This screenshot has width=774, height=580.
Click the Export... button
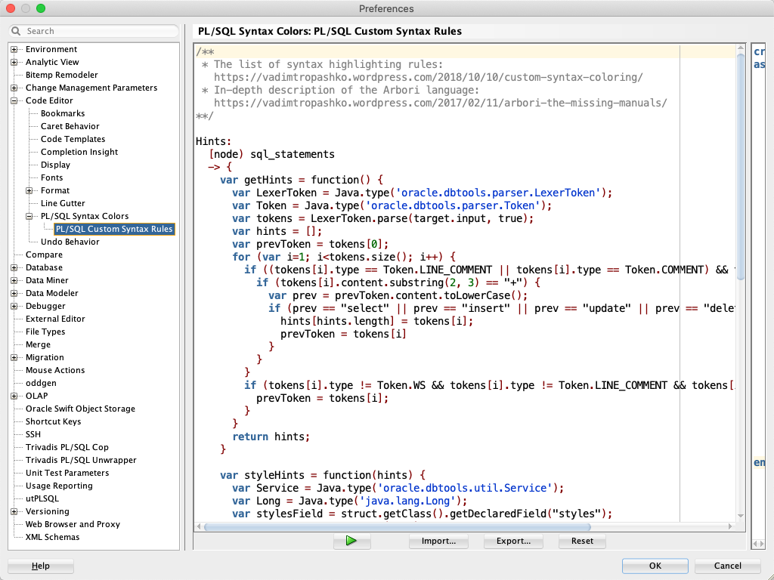pyautogui.click(x=513, y=541)
